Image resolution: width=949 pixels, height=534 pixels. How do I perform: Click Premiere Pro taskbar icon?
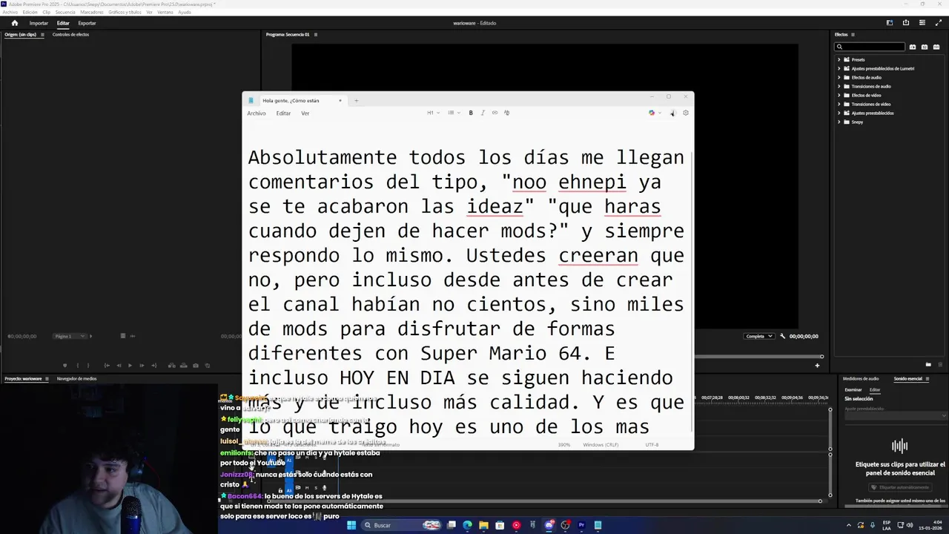pos(581,525)
